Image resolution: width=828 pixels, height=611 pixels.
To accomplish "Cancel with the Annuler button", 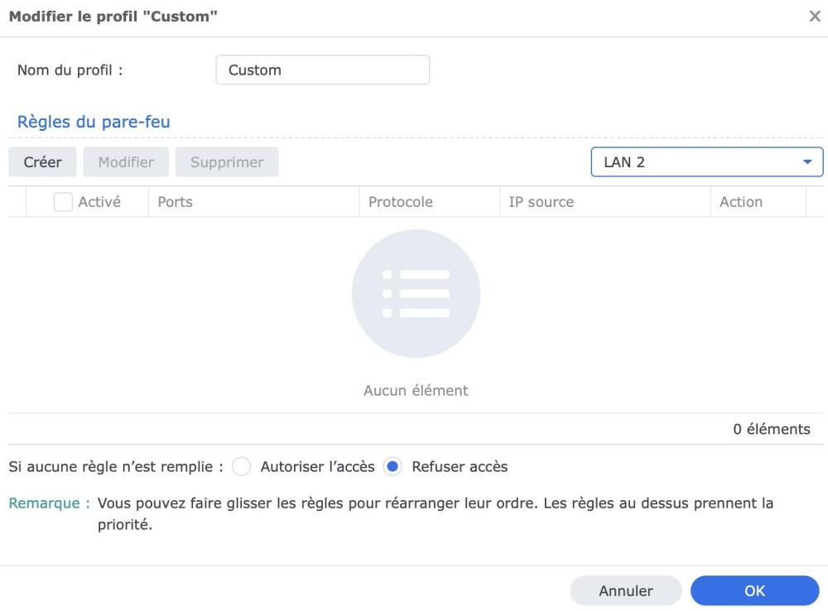I will [x=626, y=591].
